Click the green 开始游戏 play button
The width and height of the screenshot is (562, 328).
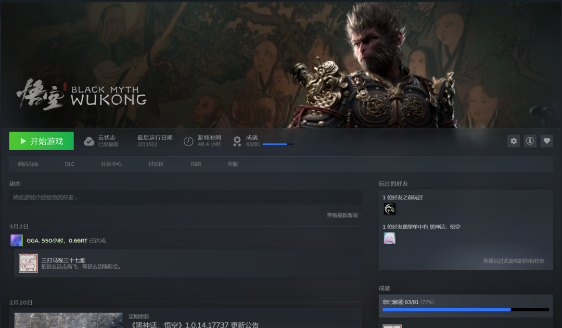[42, 141]
